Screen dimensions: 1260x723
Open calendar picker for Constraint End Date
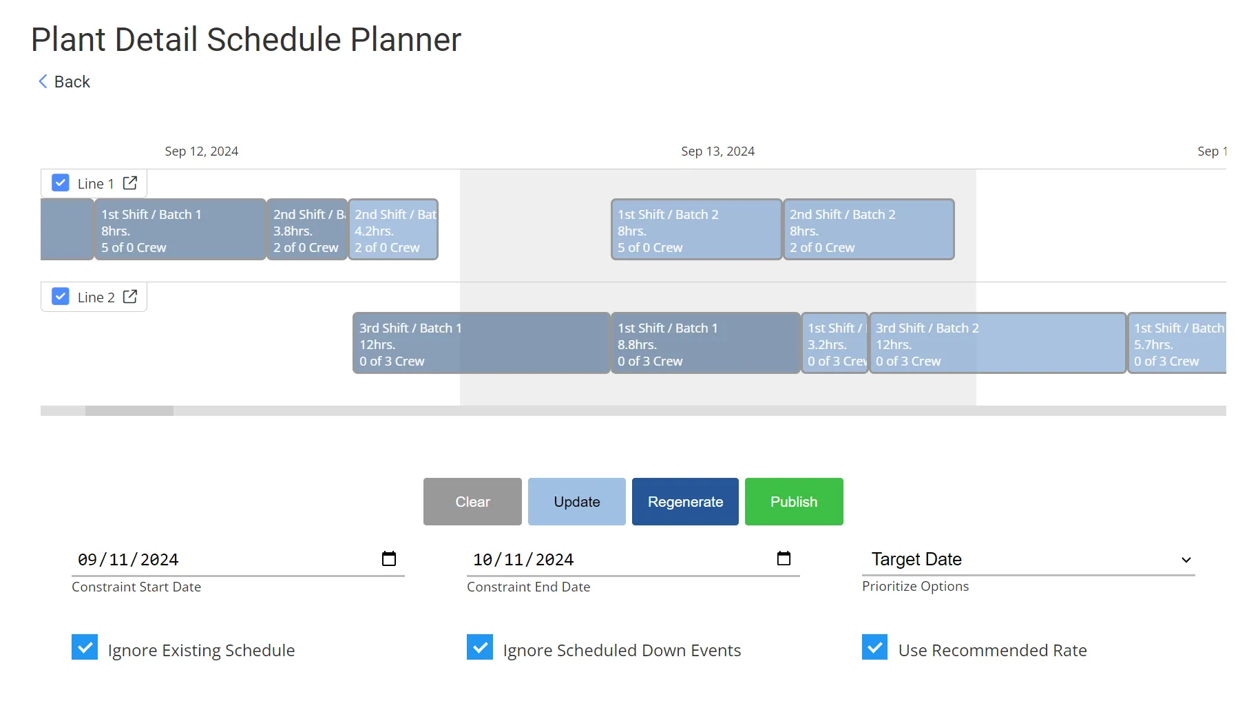coord(784,559)
